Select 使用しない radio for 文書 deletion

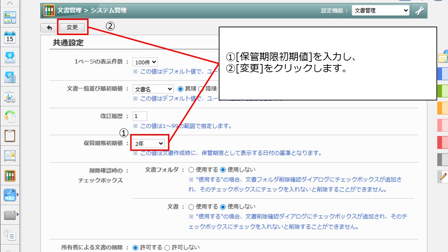click(223, 207)
